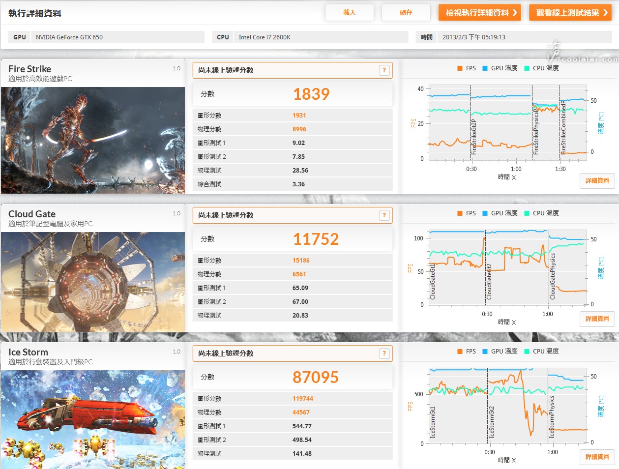Click the Cloud Gate graphics score "15186"

pos(301,261)
